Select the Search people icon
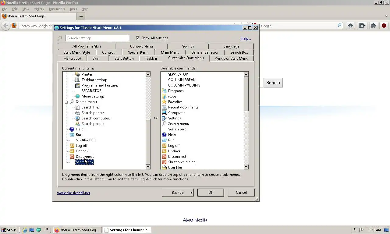The height and width of the screenshot is (234, 390). [77, 124]
